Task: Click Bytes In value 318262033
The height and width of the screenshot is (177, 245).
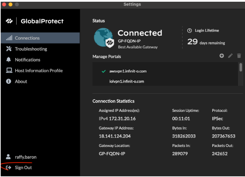Action: click(184, 136)
